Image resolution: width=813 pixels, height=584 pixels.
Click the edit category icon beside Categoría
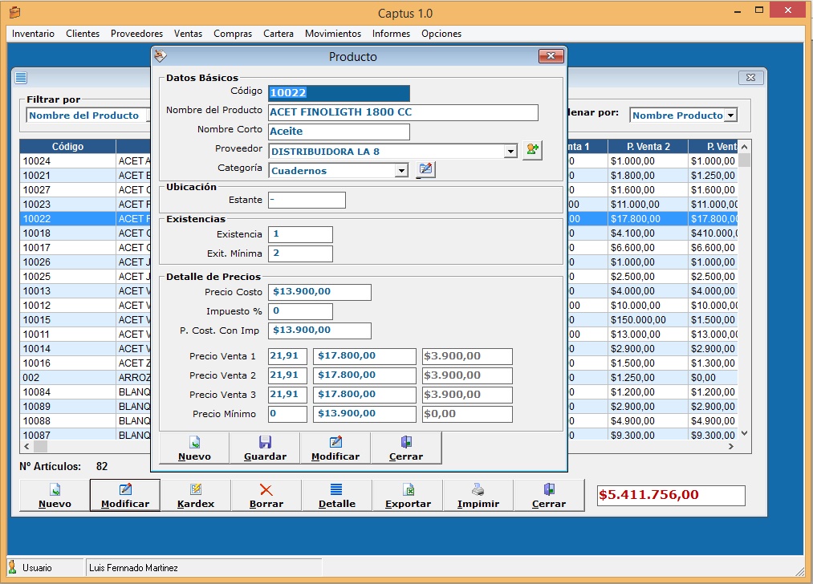425,169
